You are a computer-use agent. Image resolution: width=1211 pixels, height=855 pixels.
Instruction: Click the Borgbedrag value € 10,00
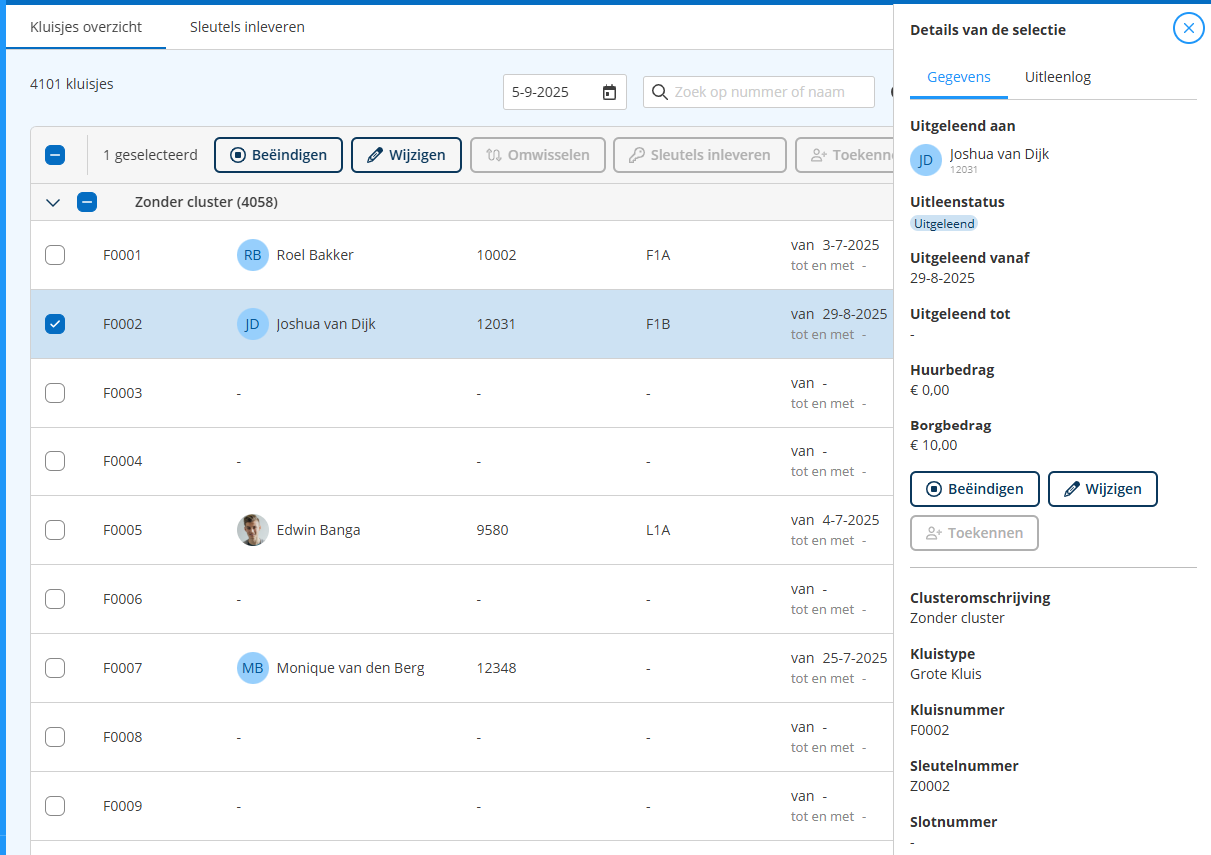[934, 445]
